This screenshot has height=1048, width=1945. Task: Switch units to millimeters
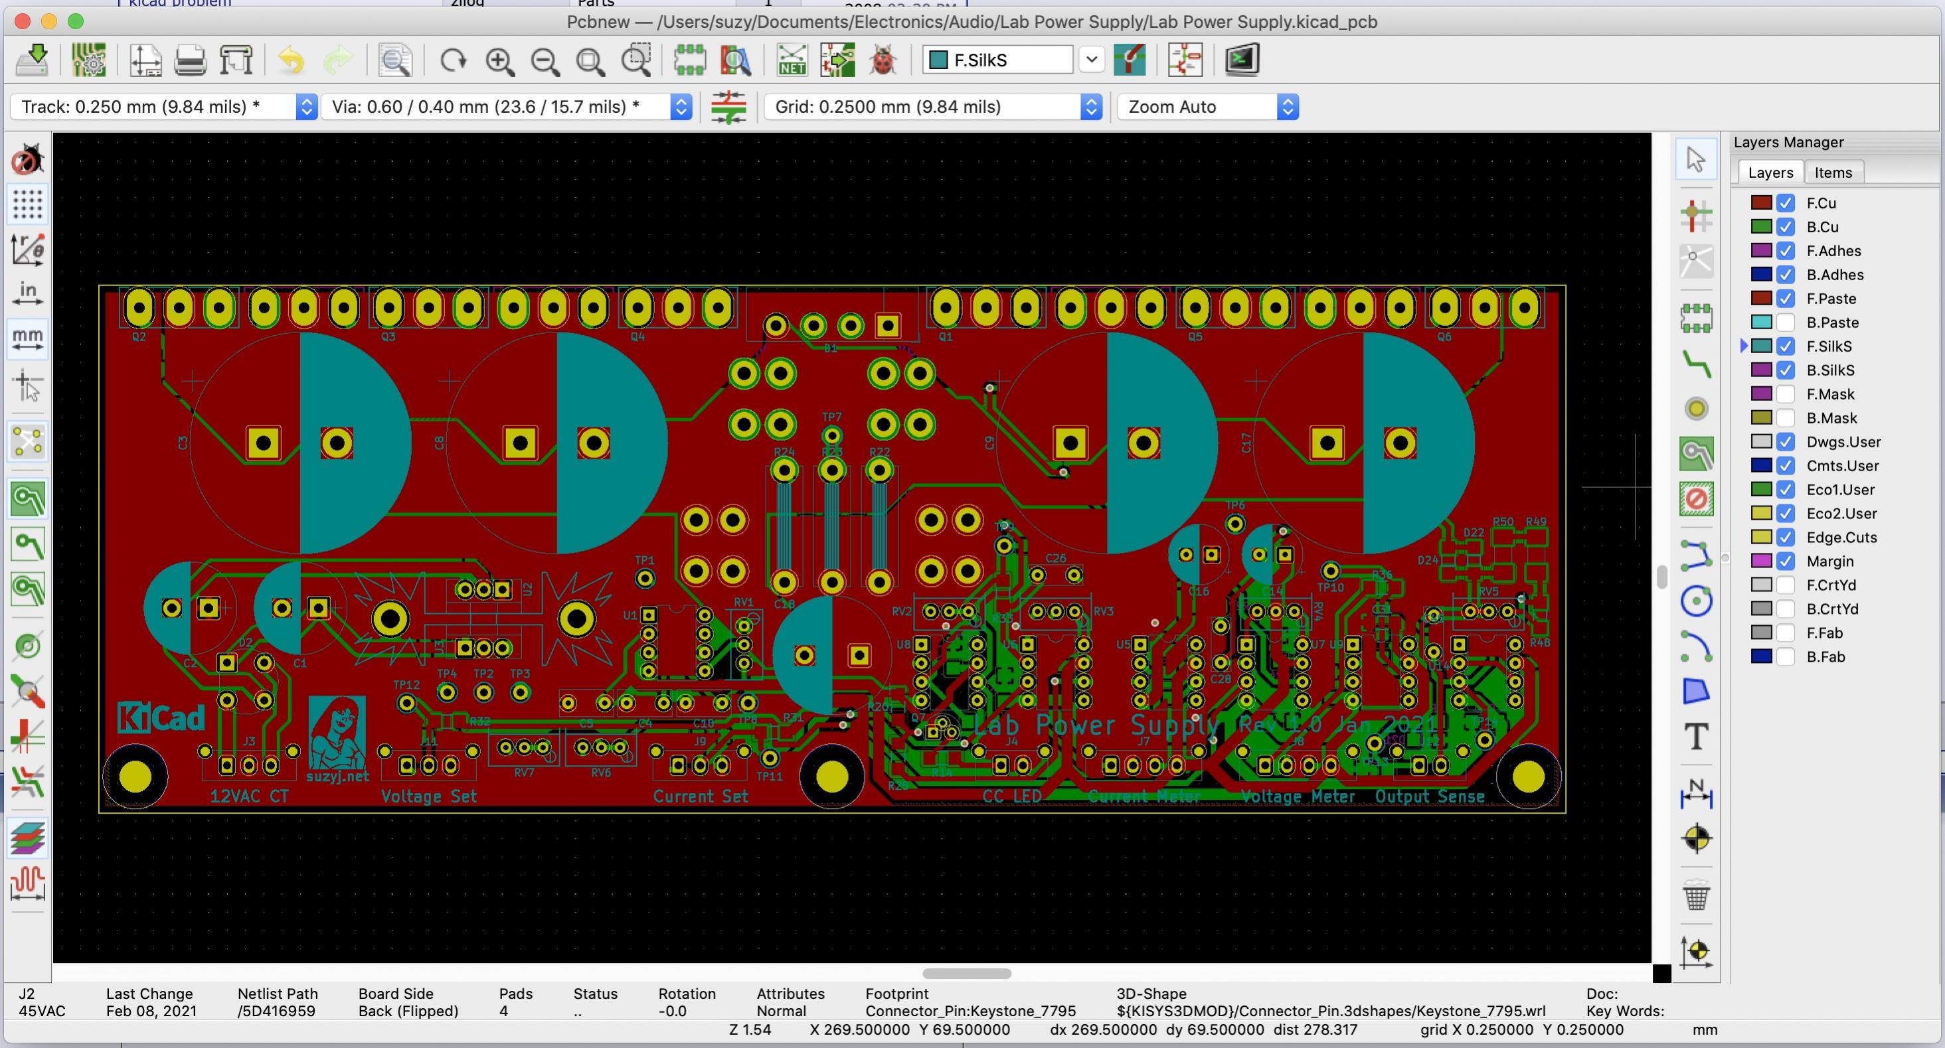coord(28,338)
